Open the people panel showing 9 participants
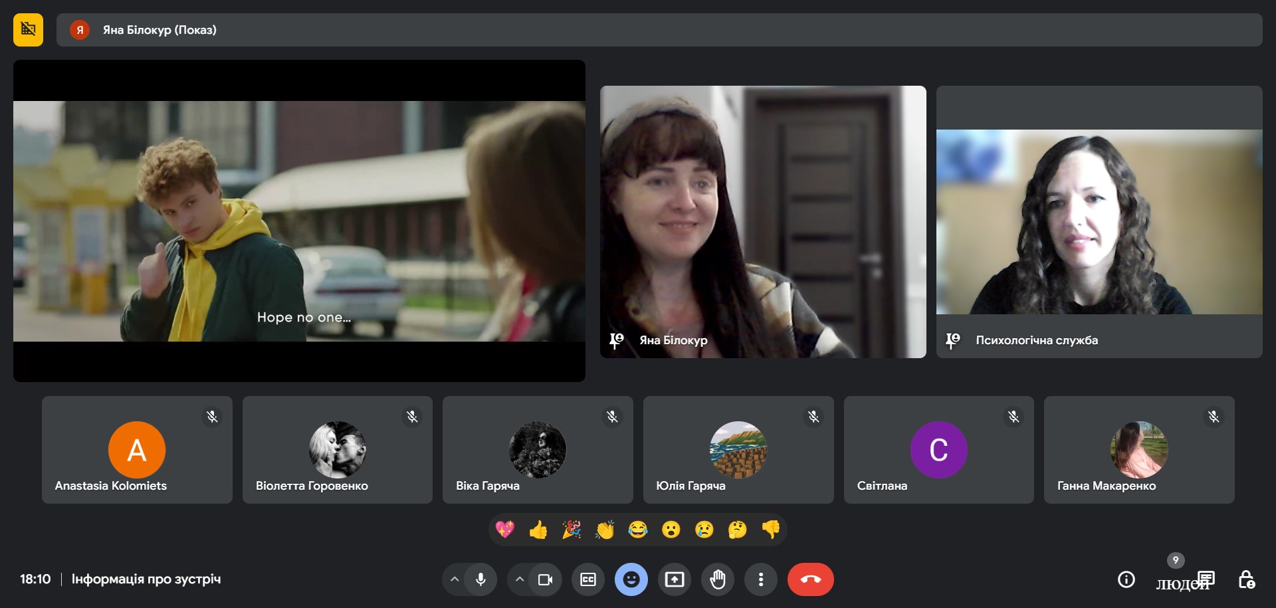Image resolution: width=1276 pixels, height=608 pixels. tap(1176, 579)
